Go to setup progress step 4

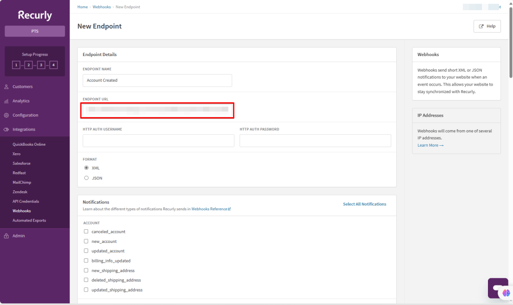(x=54, y=65)
